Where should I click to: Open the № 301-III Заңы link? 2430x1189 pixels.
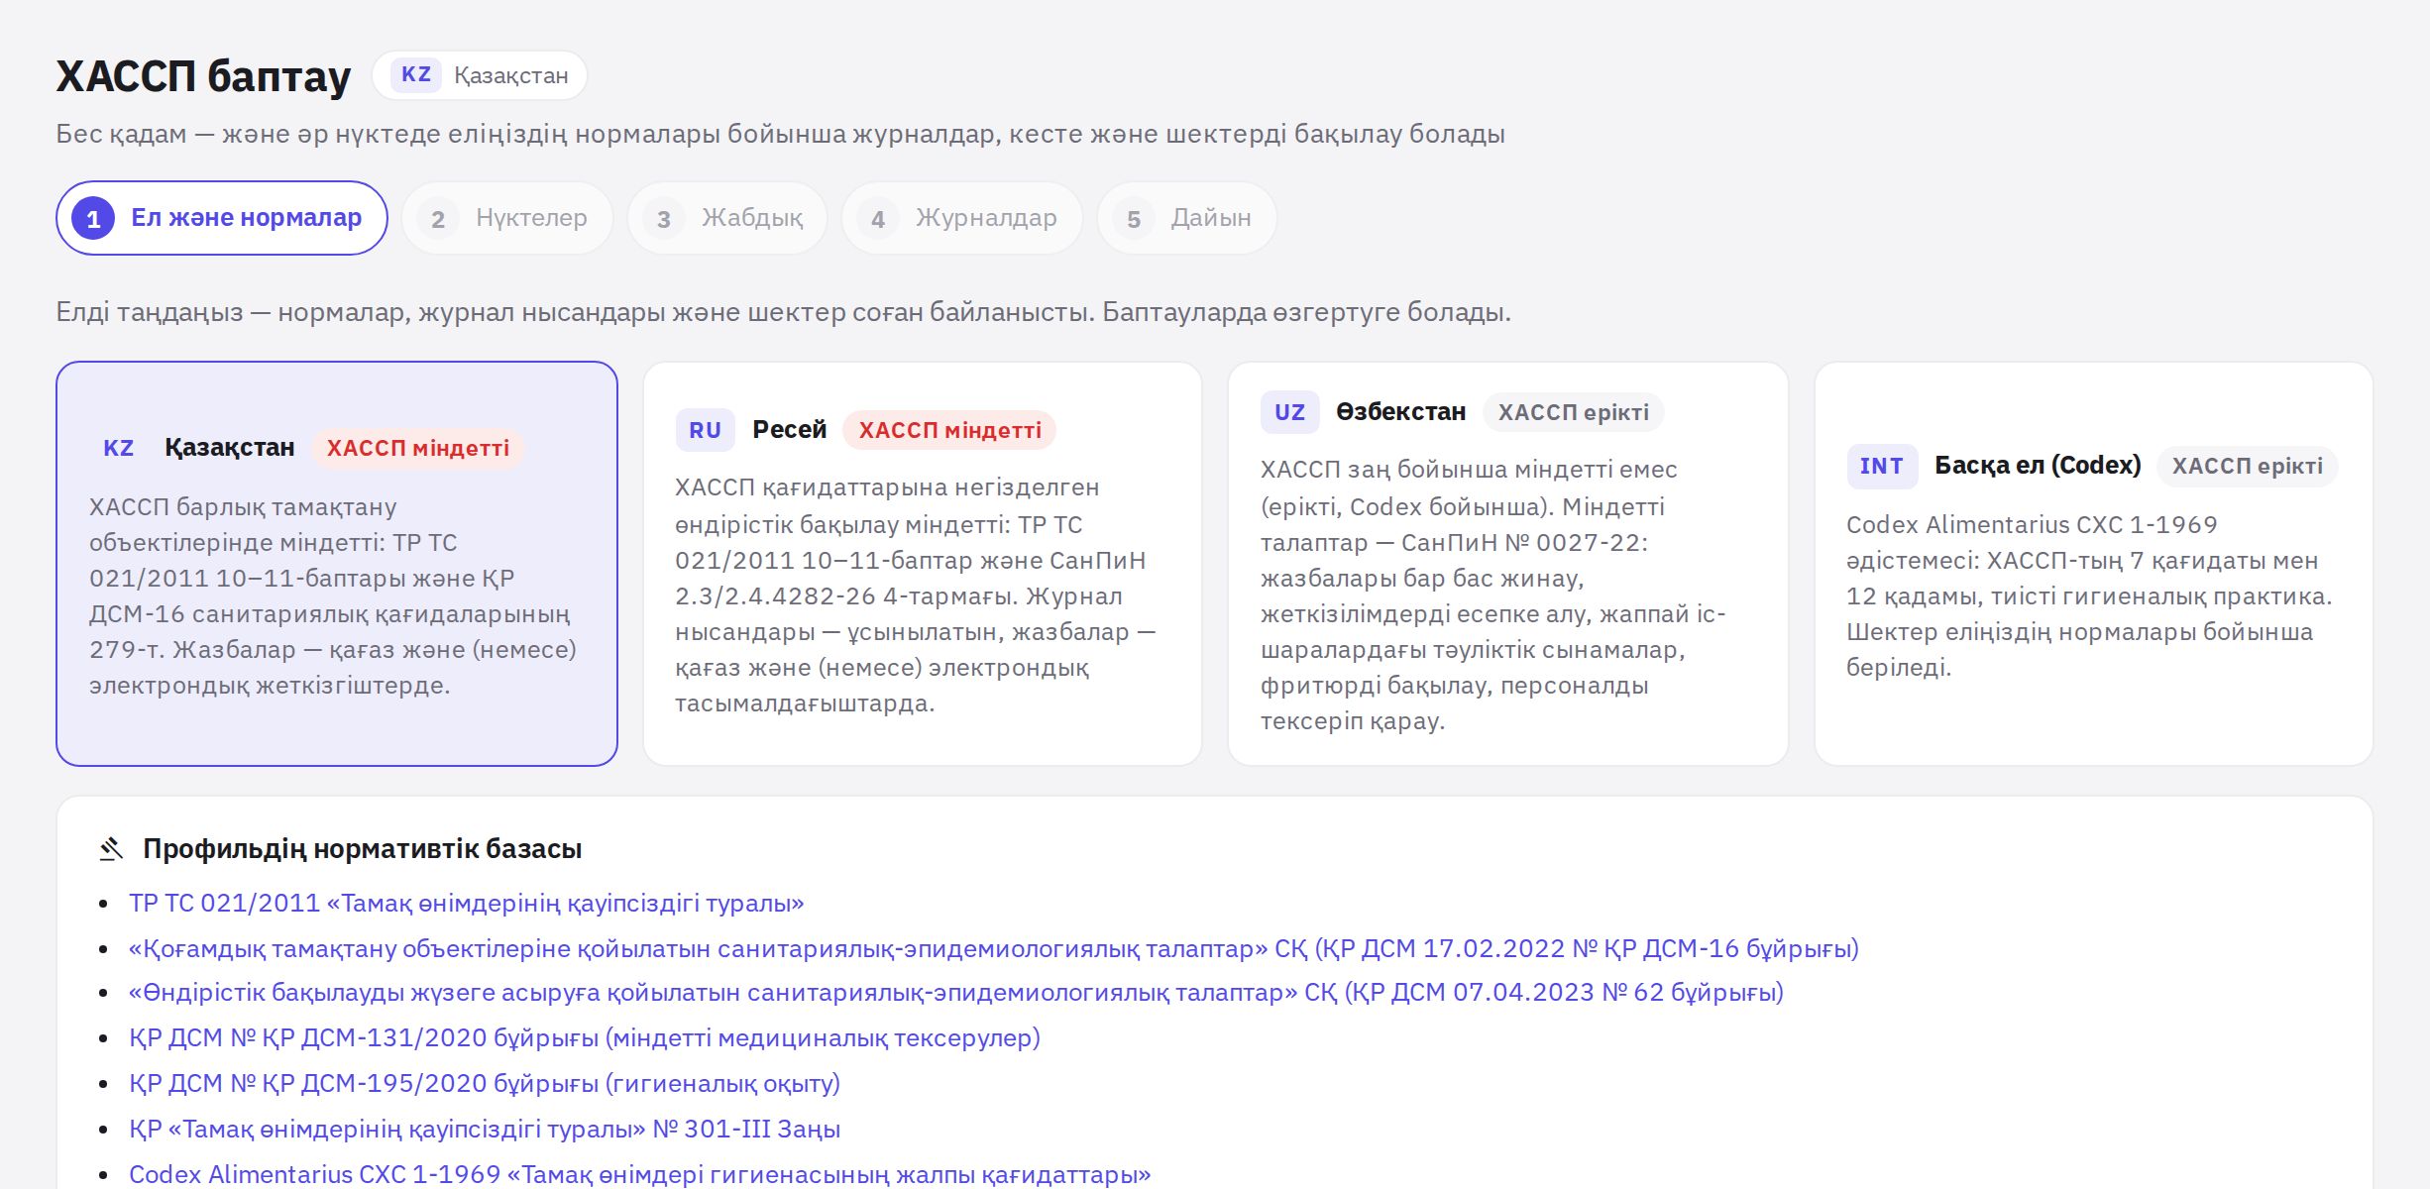485,1130
